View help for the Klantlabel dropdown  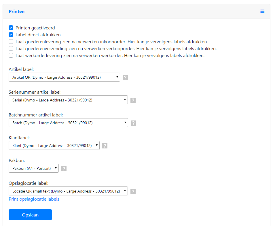coord(105,146)
